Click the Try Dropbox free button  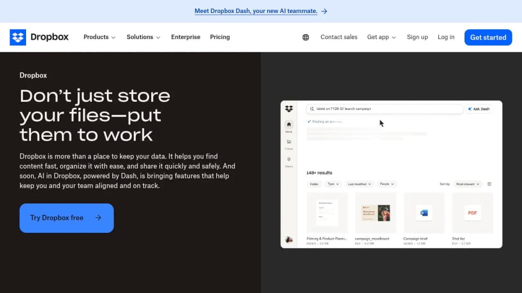tap(67, 218)
